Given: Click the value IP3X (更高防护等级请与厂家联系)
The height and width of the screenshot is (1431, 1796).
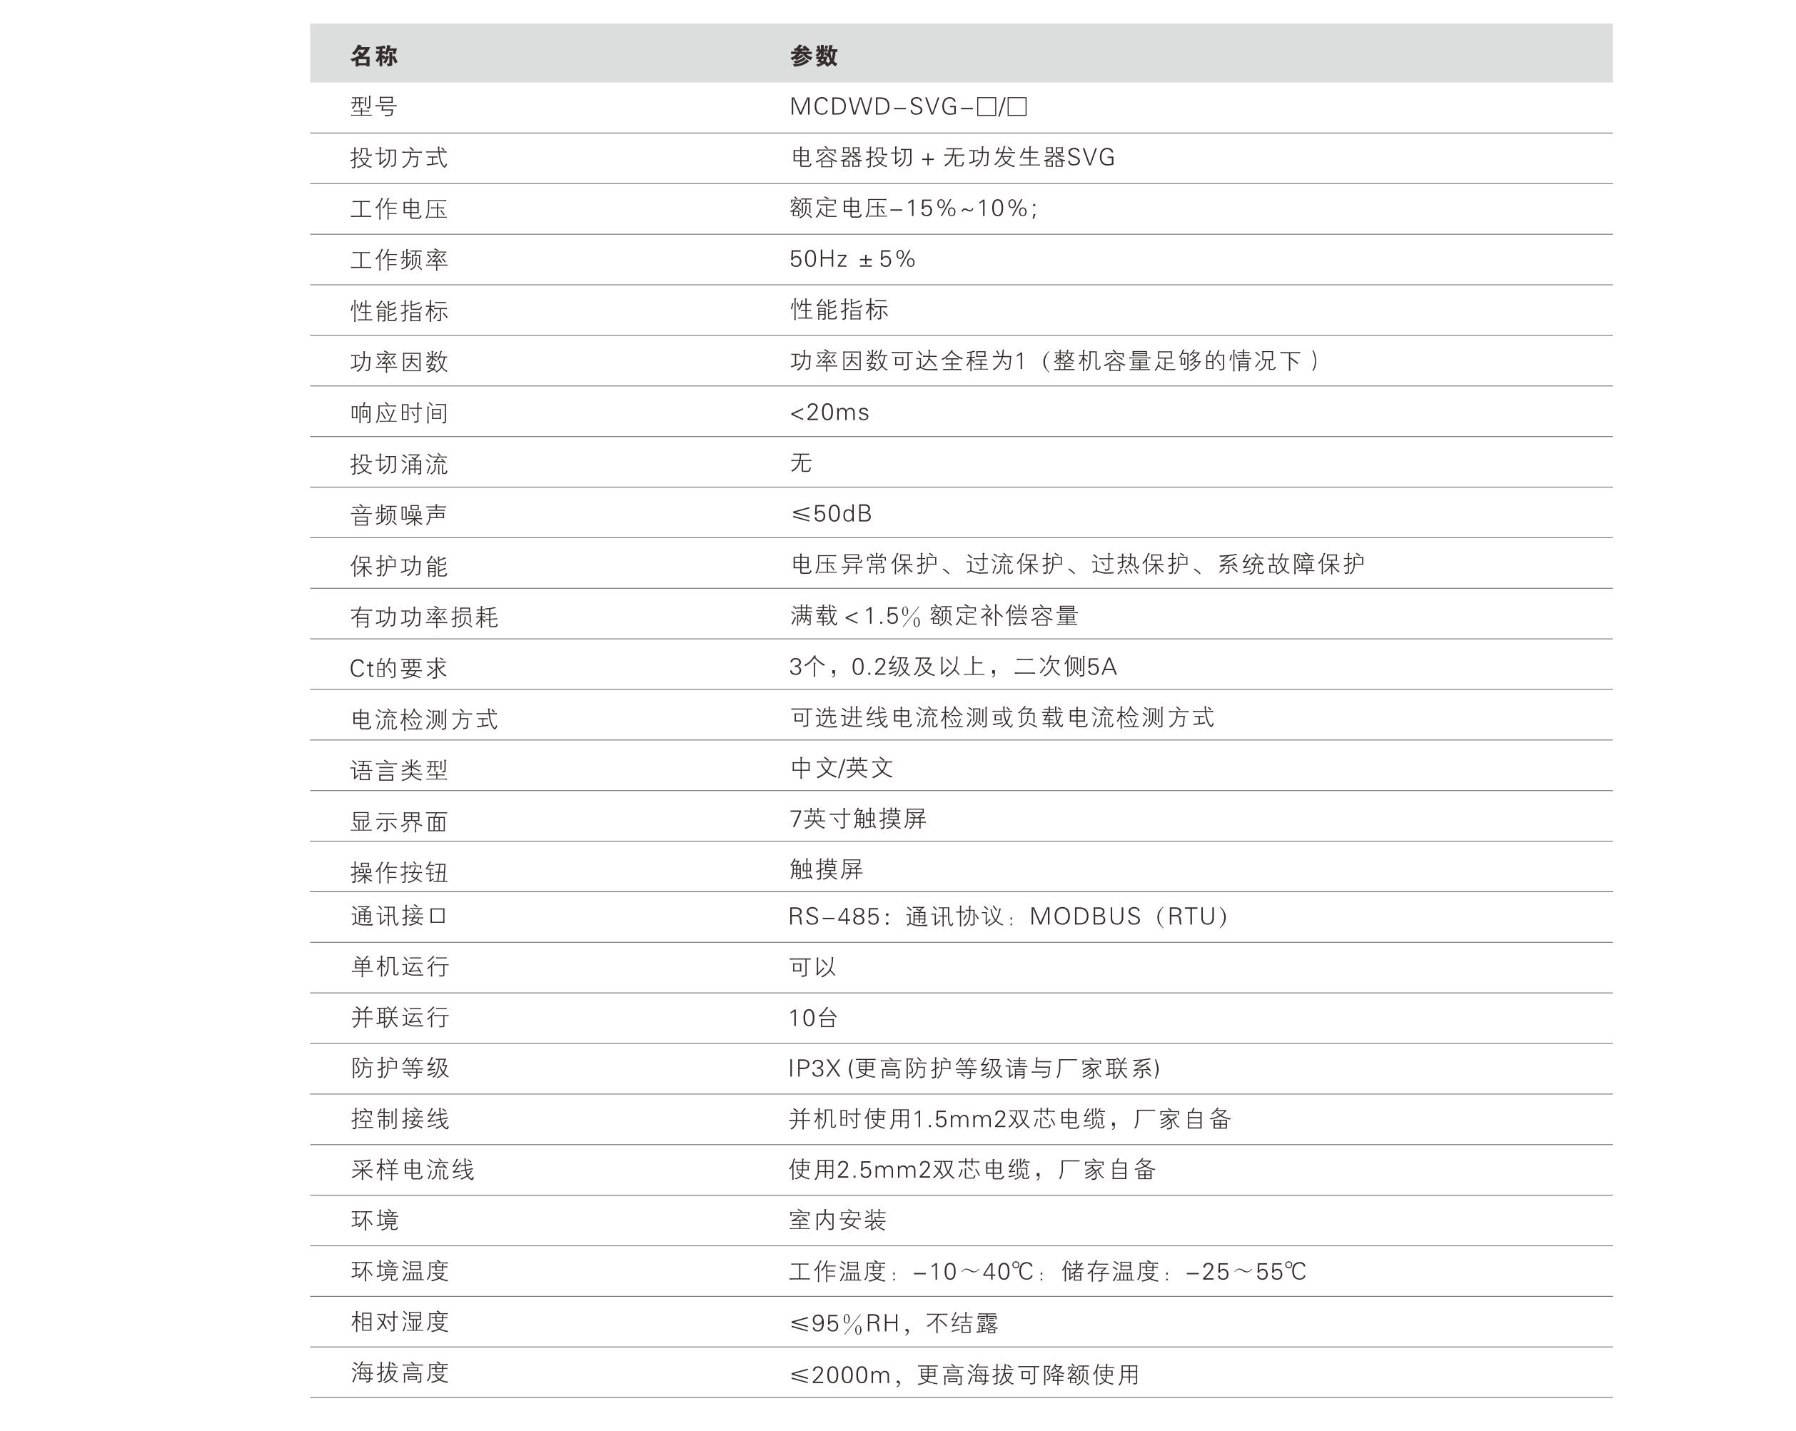Looking at the screenshot, I should [974, 1068].
